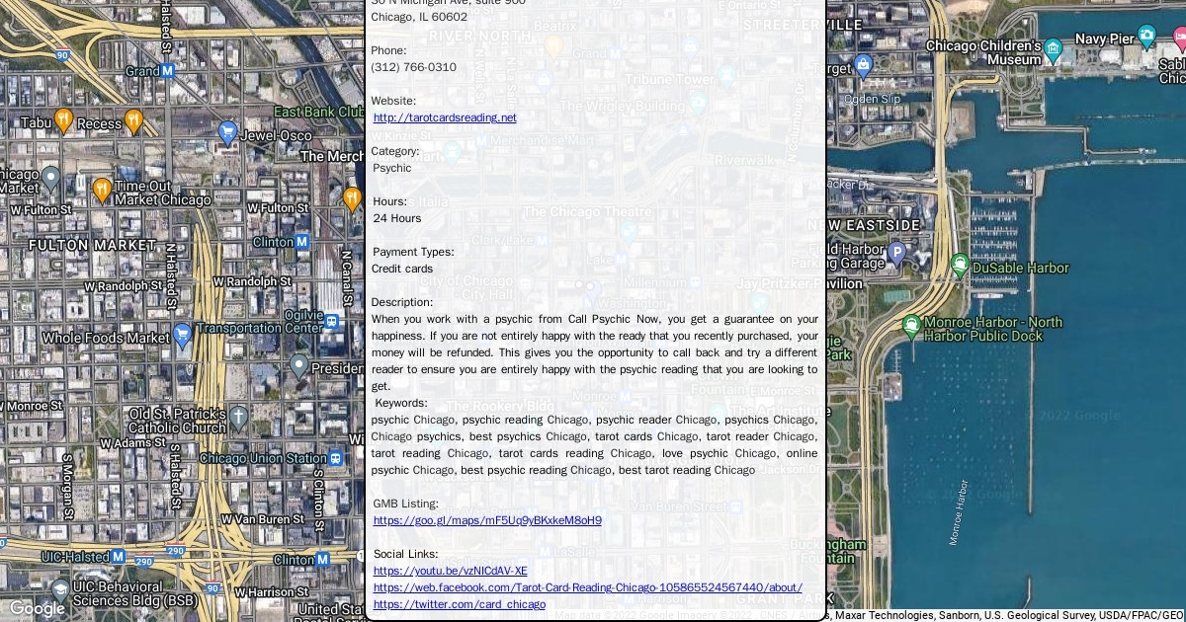The width and height of the screenshot is (1186, 622).
Task: Click the gray pin left of Presidential label
Action: (299, 367)
